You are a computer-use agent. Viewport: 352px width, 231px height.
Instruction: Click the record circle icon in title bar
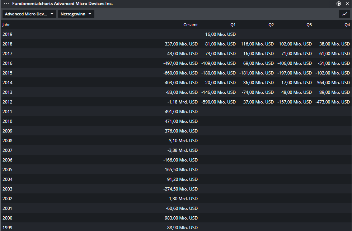[339, 4]
